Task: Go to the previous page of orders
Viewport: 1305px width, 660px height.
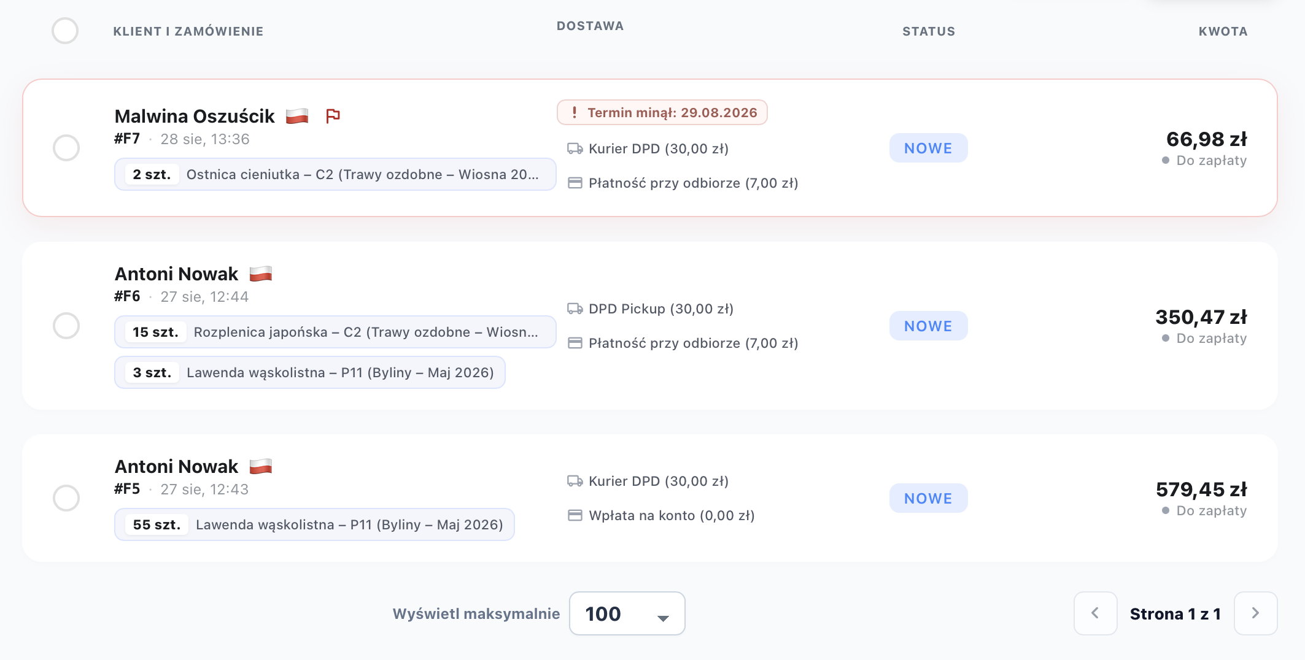Action: click(x=1096, y=613)
